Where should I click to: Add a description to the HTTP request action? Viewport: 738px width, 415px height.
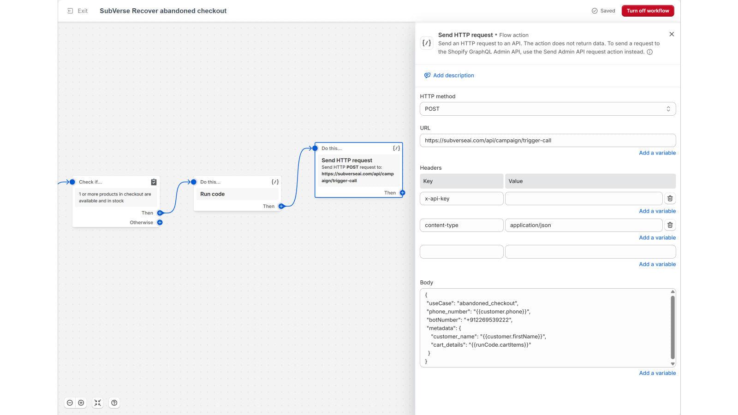tap(453, 75)
